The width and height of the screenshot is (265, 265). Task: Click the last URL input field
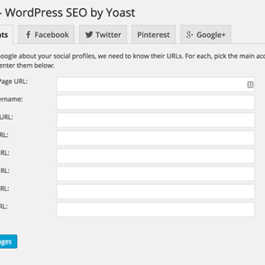point(155,210)
